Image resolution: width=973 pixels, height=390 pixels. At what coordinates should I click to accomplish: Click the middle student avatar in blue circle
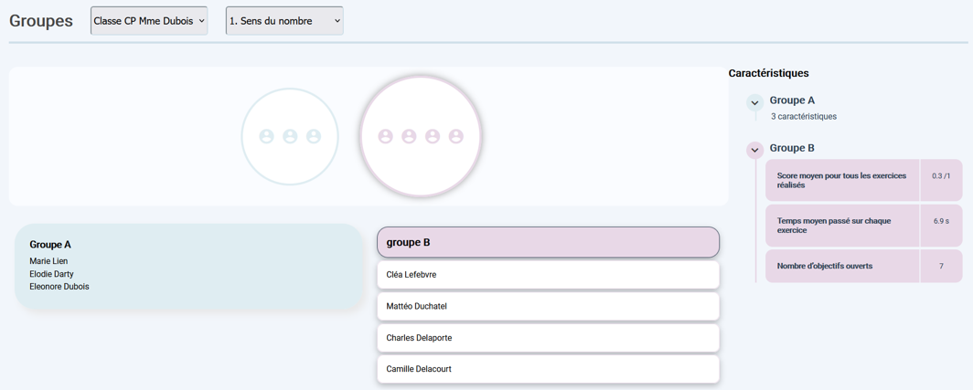point(290,136)
